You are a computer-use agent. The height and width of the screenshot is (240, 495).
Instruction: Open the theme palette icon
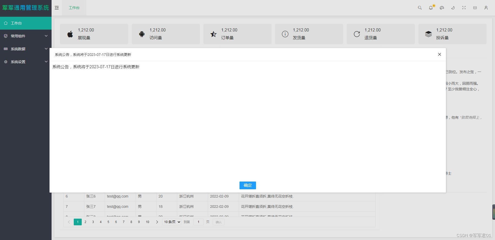tap(442, 8)
